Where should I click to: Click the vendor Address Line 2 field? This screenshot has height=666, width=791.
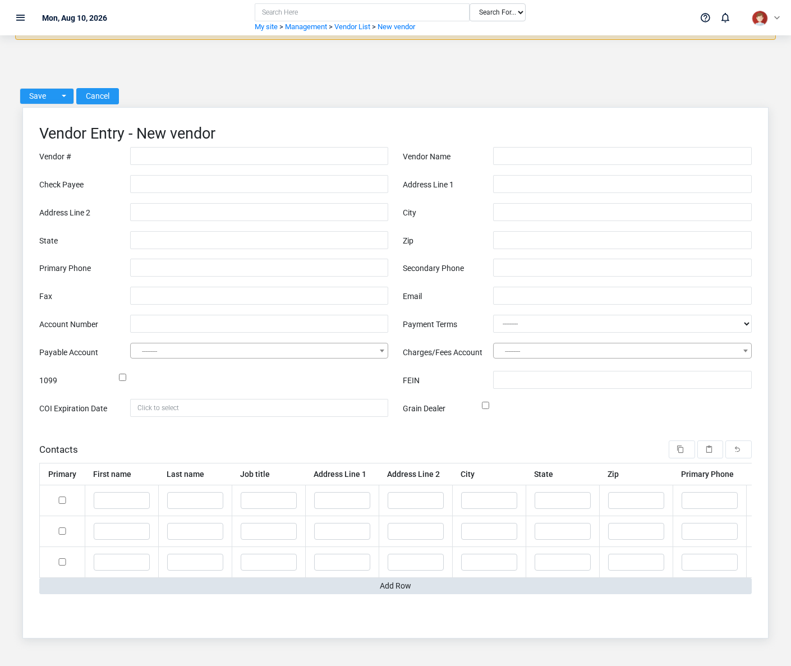point(259,212)
